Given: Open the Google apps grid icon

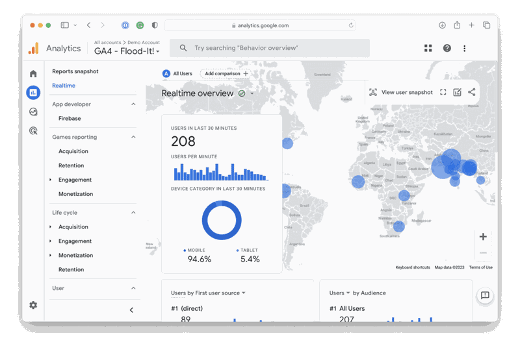Looking at the screenshot, I should point(428,49).
